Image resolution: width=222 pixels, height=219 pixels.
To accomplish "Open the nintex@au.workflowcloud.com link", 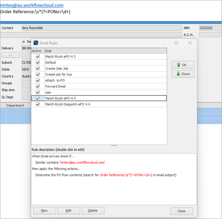I will (32, 5).
